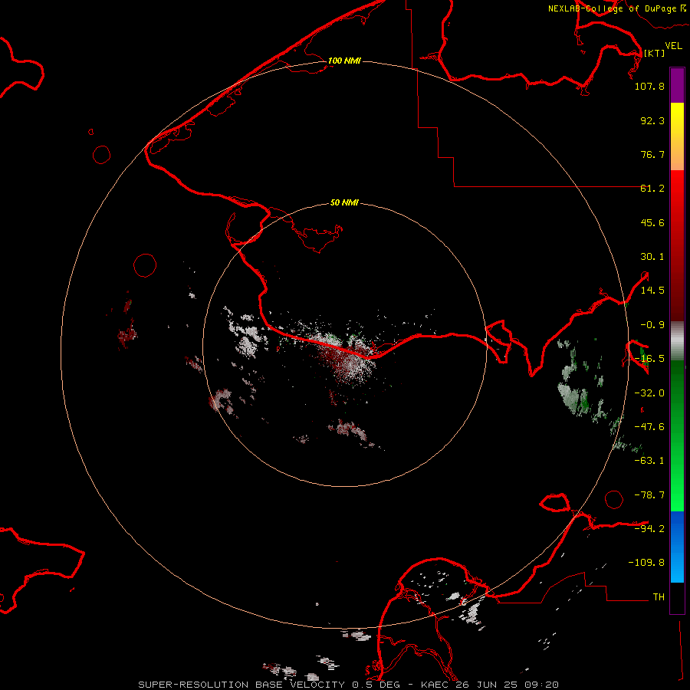
Task: Click the 76.7 legend value
Action: pyautogui.click(x=652, y=154)
